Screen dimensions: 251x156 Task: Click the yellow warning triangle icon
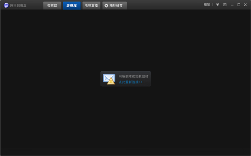point(111,81)
